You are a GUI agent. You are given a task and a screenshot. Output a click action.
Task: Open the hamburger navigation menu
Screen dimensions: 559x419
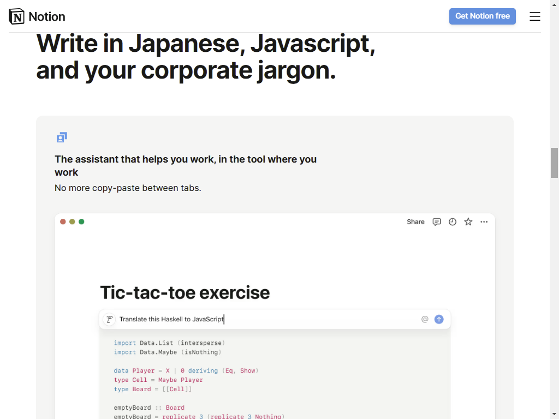click(535, 16)
